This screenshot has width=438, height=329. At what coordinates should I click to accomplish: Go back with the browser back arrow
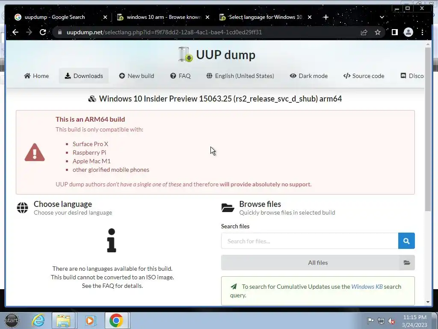pyautogui.click(x=15, y=32)
